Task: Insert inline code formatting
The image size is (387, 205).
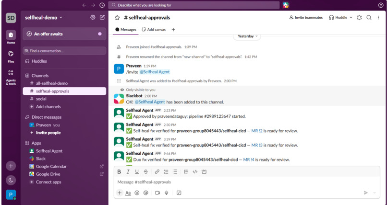Action: (195, 172)
